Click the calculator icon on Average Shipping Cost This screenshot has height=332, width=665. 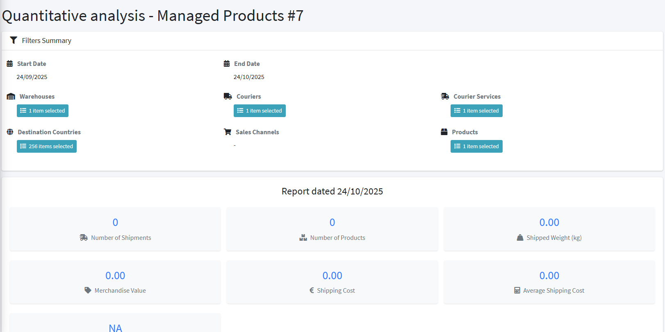tap(517, 291)
